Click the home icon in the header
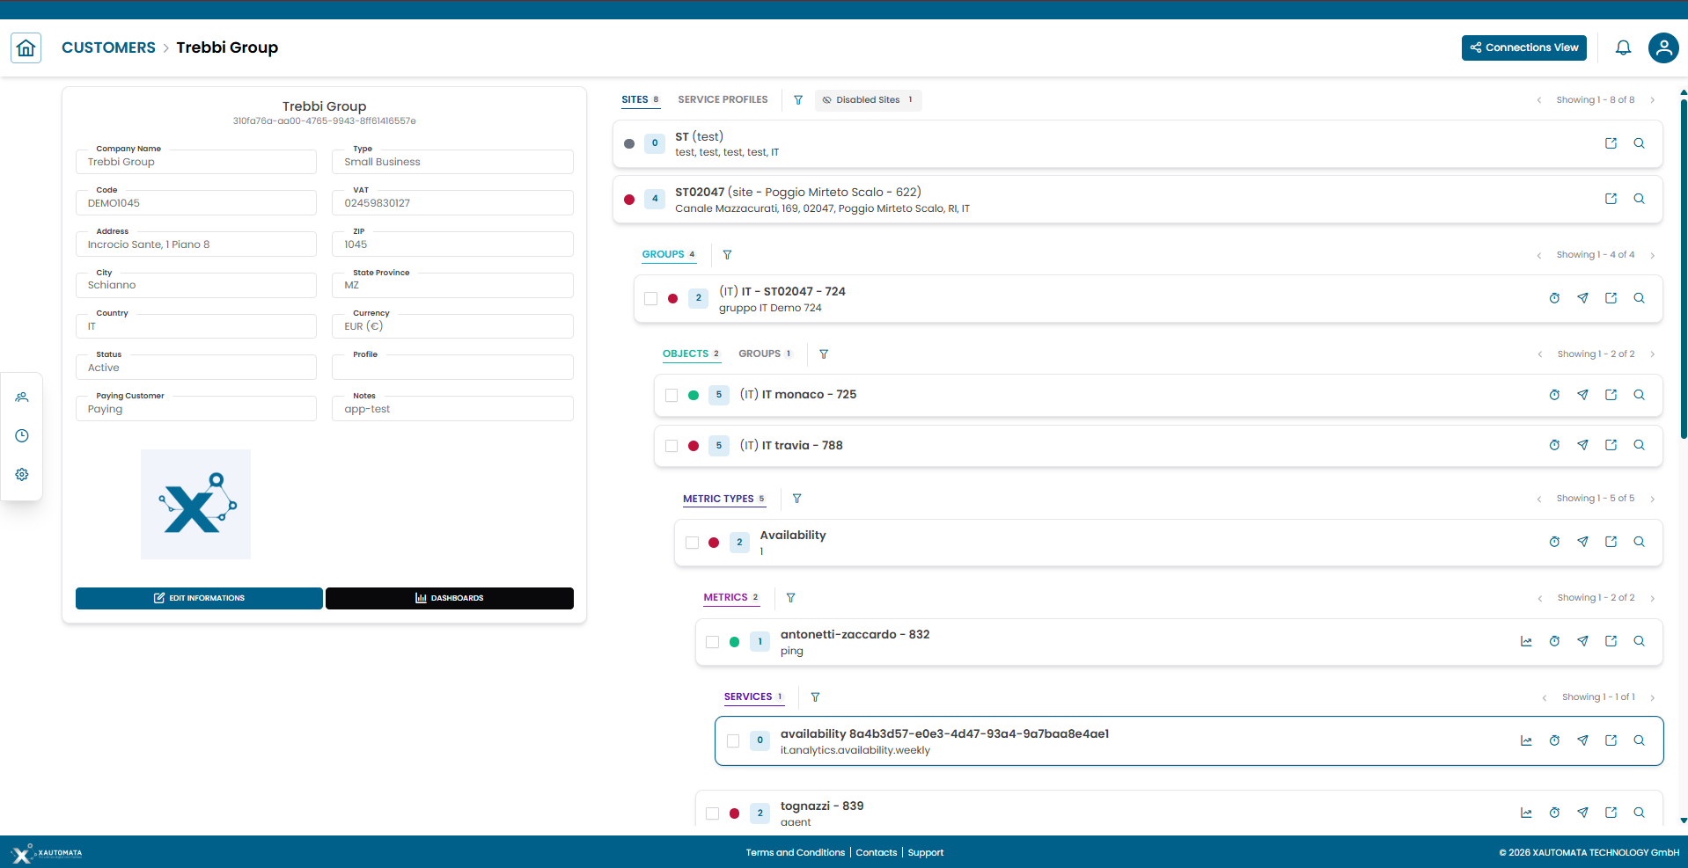Screen dimensions: 1688x868 click(x=26, y=47)
